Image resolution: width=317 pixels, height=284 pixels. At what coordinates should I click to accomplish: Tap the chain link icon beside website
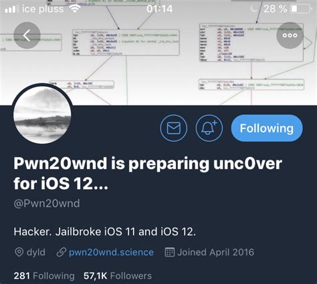tap(61, 252)
